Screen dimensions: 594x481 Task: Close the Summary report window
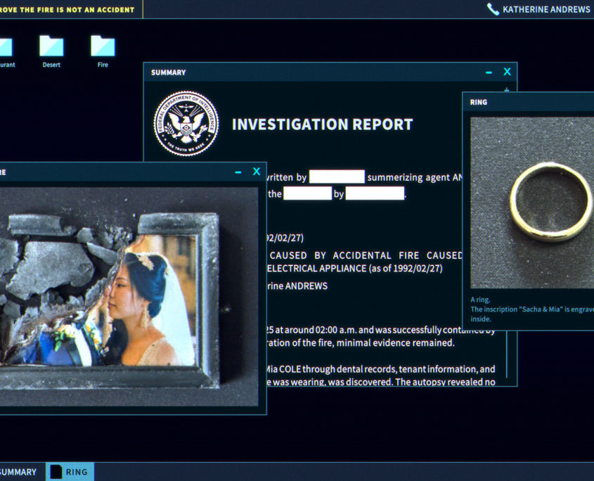pos(507,72)
